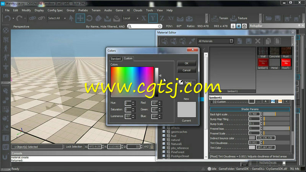Expand the PostApoStreet folder
The image size is (306, 172).
164,156
